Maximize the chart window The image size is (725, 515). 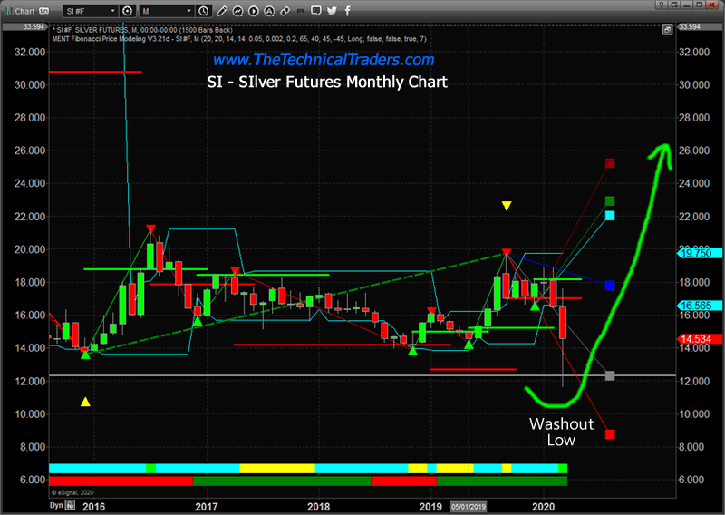[700, 5]
